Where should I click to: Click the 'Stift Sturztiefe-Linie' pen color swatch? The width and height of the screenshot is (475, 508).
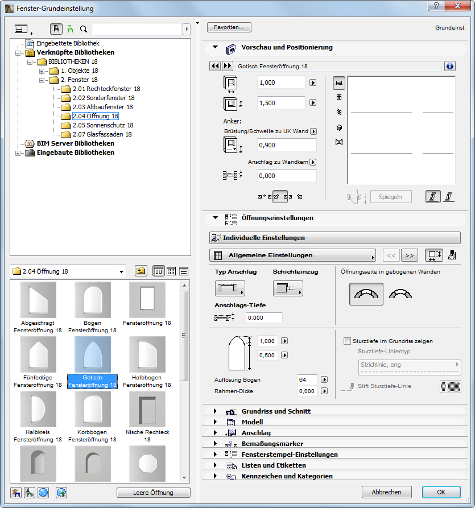coord(451,386)
